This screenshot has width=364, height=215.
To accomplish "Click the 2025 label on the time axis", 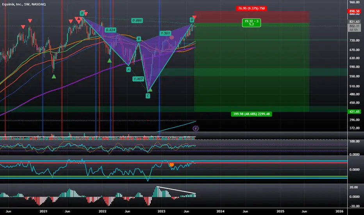I will [280, 211].
